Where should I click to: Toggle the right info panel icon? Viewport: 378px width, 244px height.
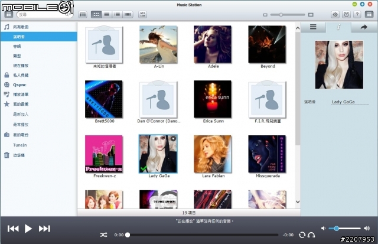pyautogui.click(x=369, y=14)
